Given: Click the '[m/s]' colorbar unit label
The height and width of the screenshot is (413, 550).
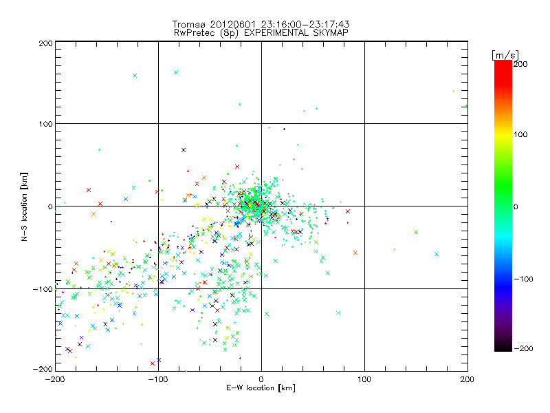Looking at the screenshot, I should click(x=505, y=55).
